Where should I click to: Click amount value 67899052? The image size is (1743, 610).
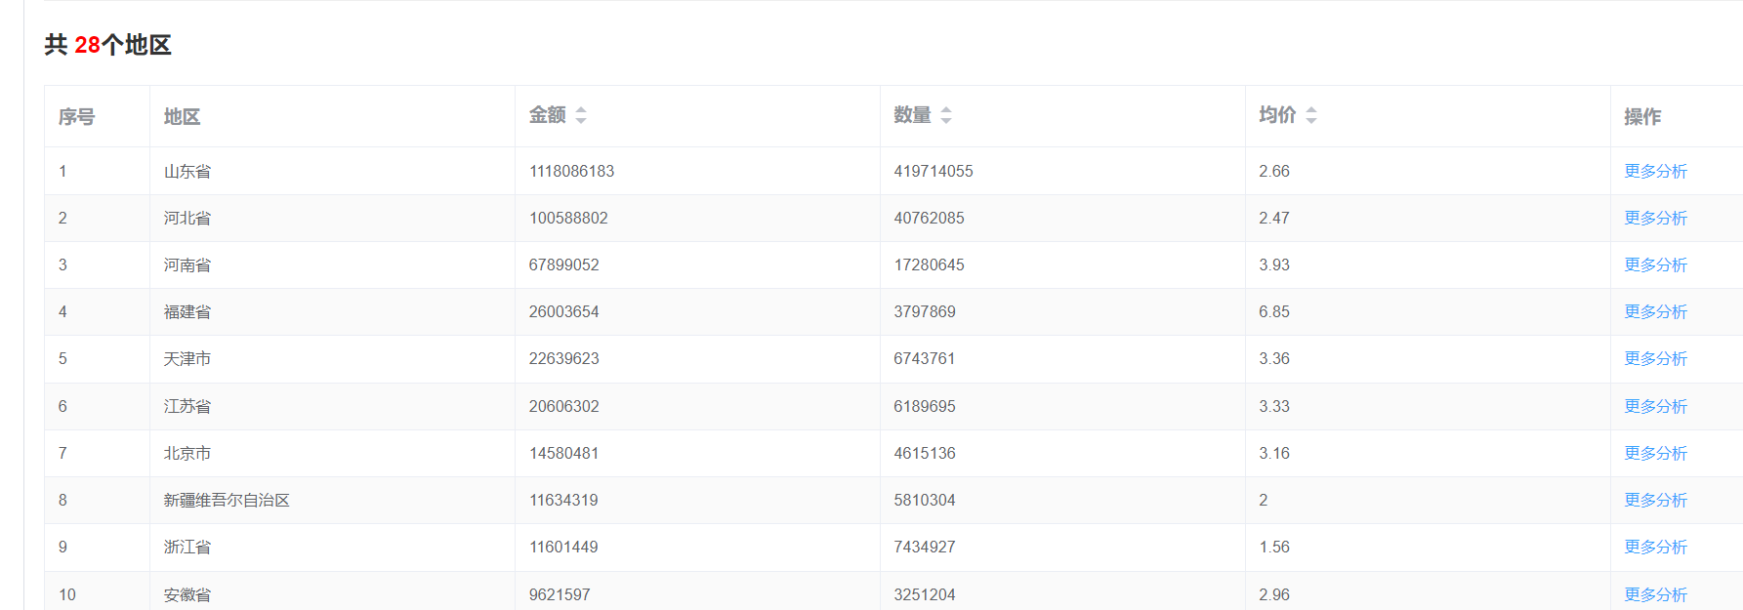tap(564, 264)
